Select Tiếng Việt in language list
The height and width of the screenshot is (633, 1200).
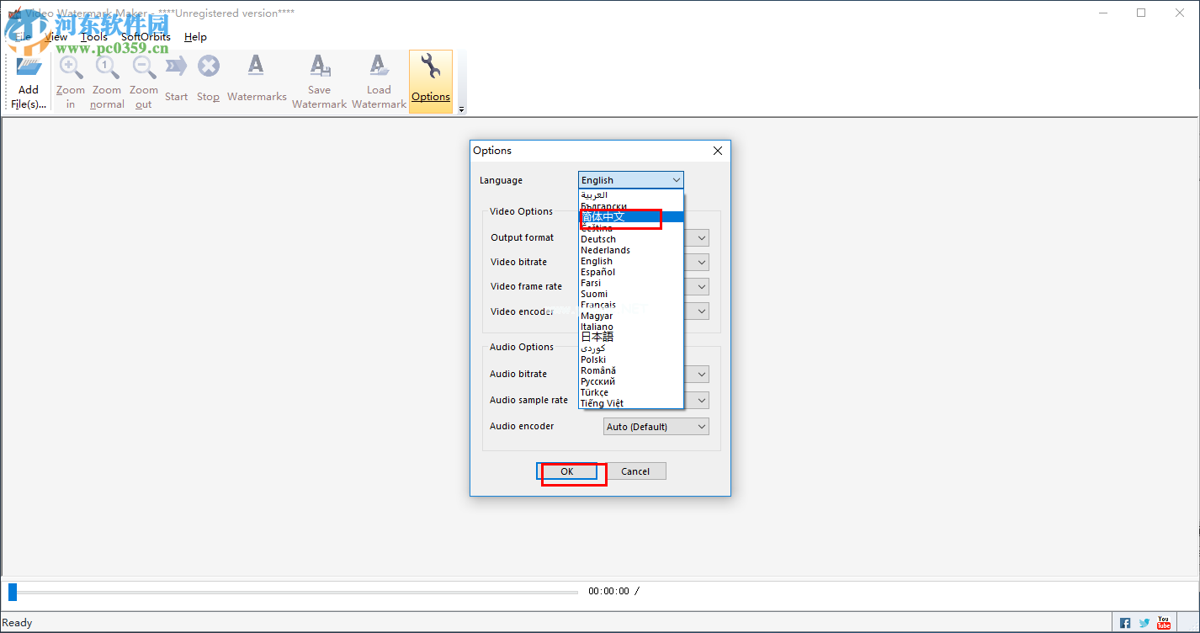[631, 403]
